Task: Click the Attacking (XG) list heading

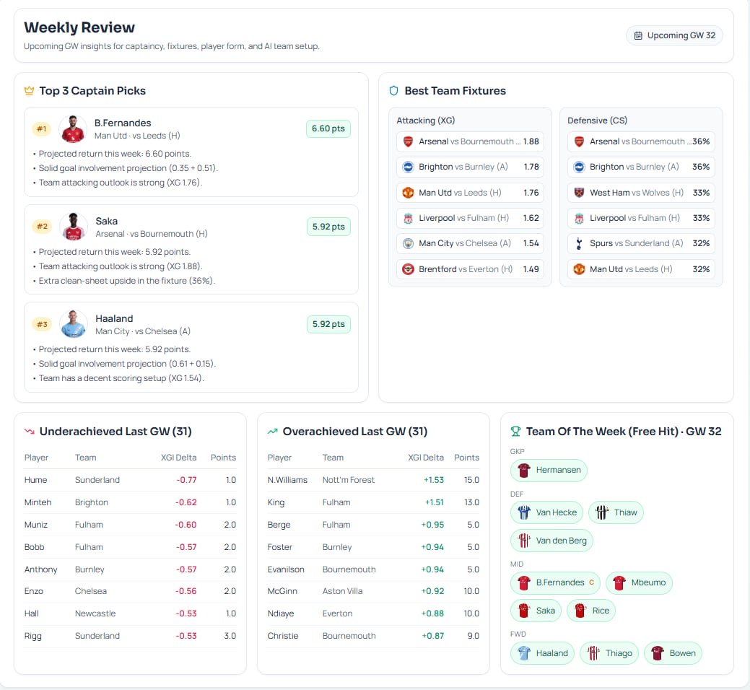Action: (426, 121)
